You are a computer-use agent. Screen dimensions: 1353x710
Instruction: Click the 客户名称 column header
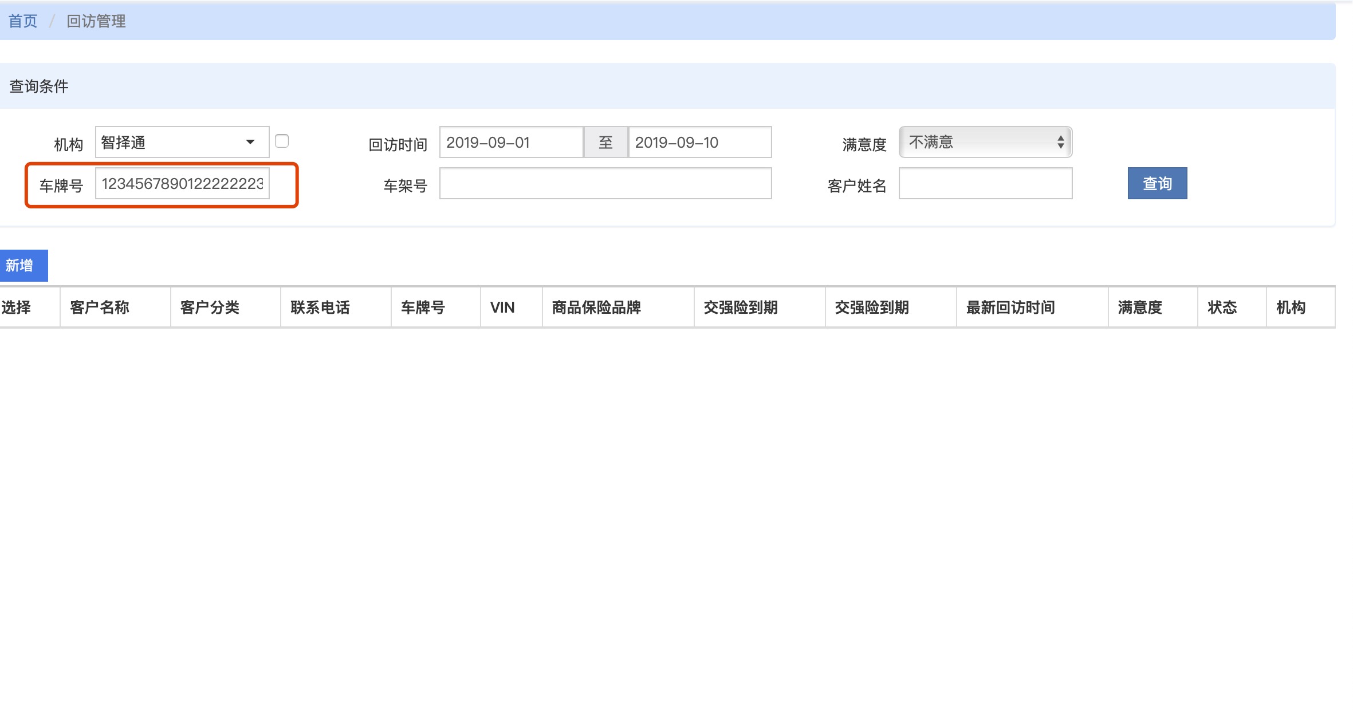point(100,307)
